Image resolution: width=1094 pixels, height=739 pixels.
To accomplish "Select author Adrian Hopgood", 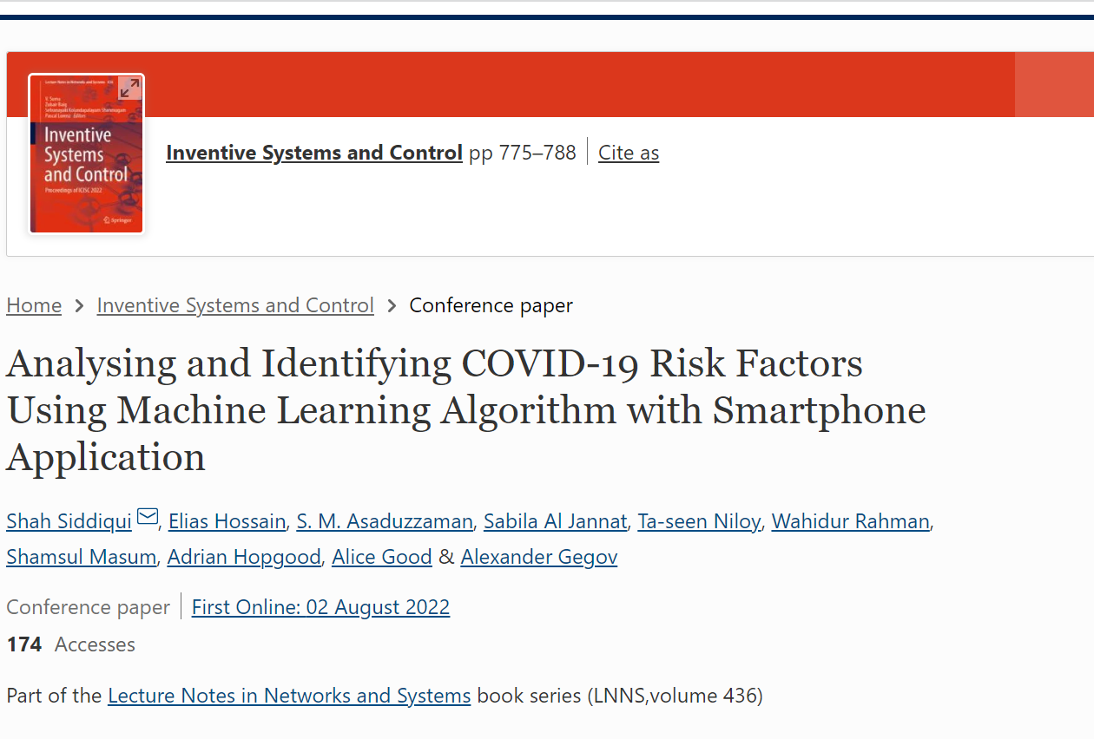I will pyautogui.click(x=244, y=557).
